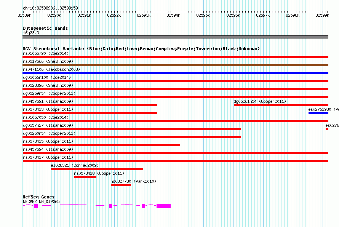Click the 82596k ruler label
Image resolution: width=339 pixels, height=227 pixels.
(233, 15)
